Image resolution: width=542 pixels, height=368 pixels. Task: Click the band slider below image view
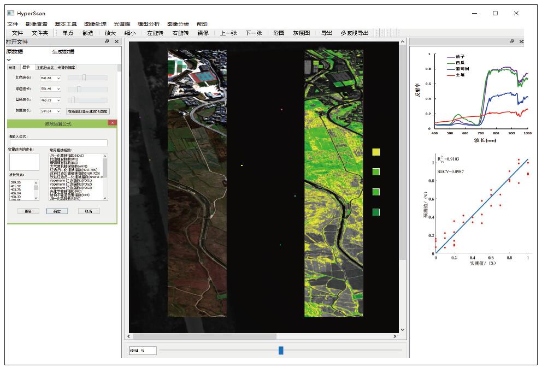(x=281, y=351)
